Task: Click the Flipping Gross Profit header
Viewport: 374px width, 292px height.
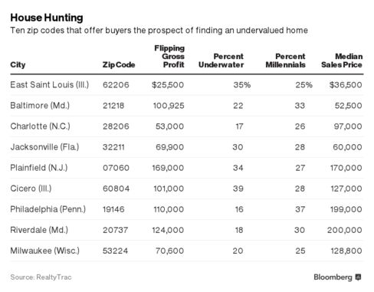Action: [169, 57]
